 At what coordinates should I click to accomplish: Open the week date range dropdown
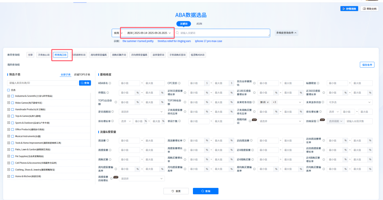[x=149, y=33]
